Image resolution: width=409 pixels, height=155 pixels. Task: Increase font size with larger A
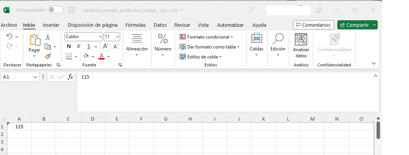(106, 47)
